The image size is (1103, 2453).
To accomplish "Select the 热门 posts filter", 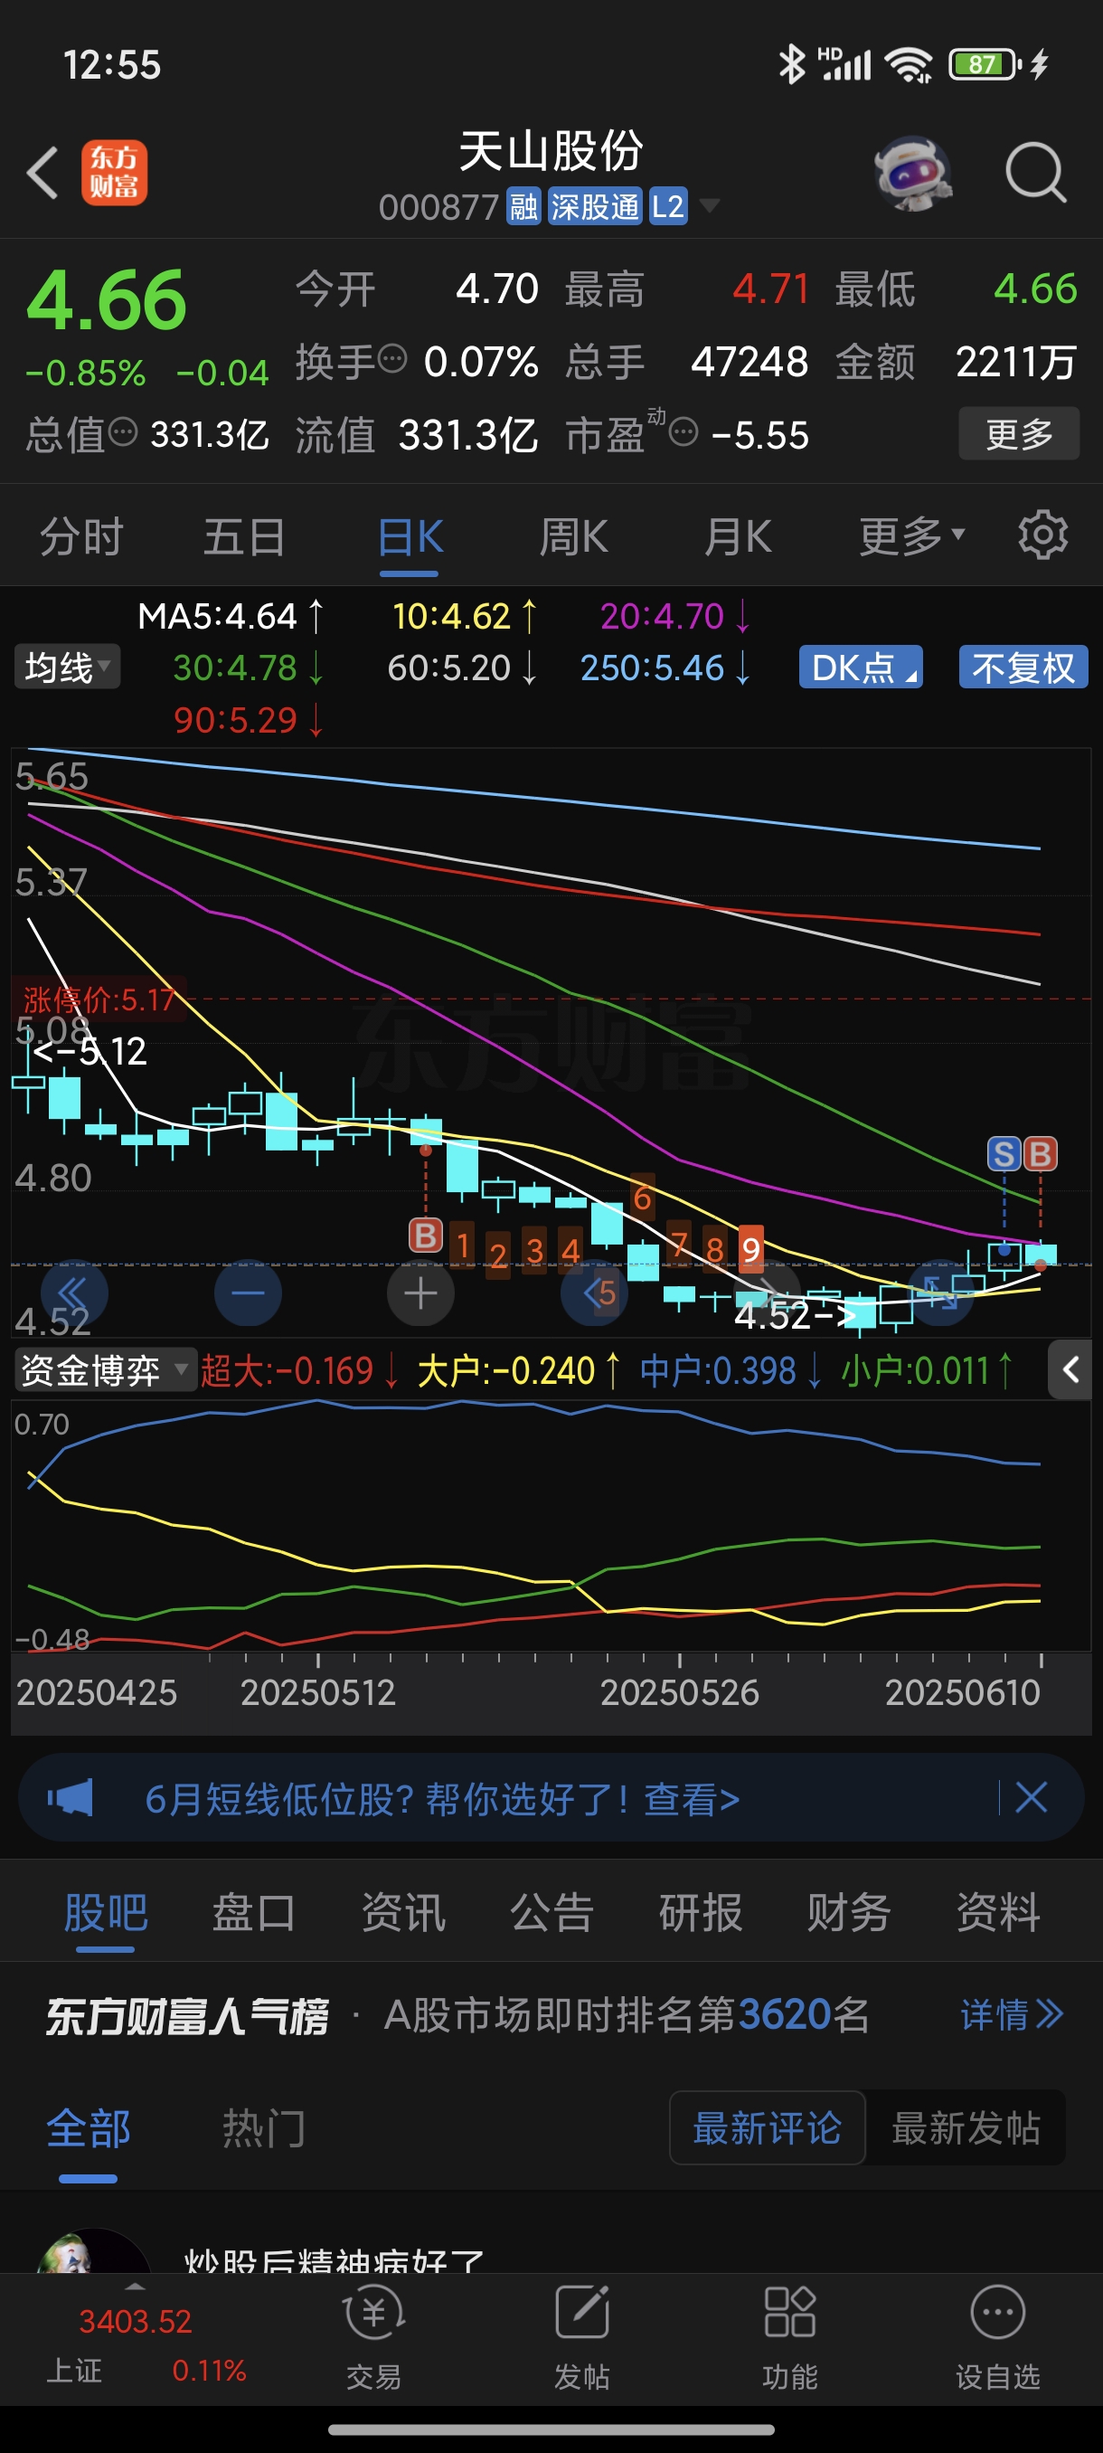I will pyautogui.click(x=264, y=2127).
